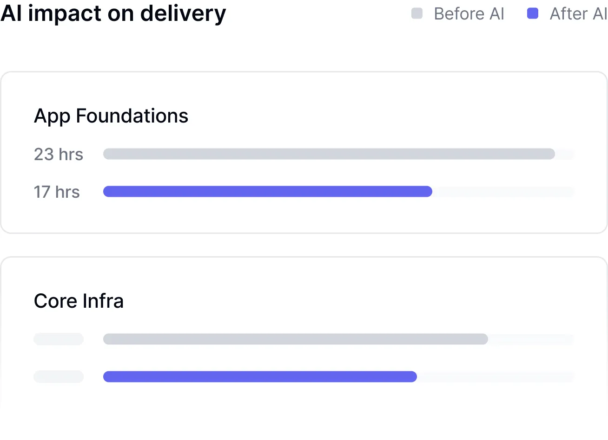The height and width of the screenshot is (440, 608).
Task: Click empty track after Core Infra purple bar
Action: click(495, 376)
